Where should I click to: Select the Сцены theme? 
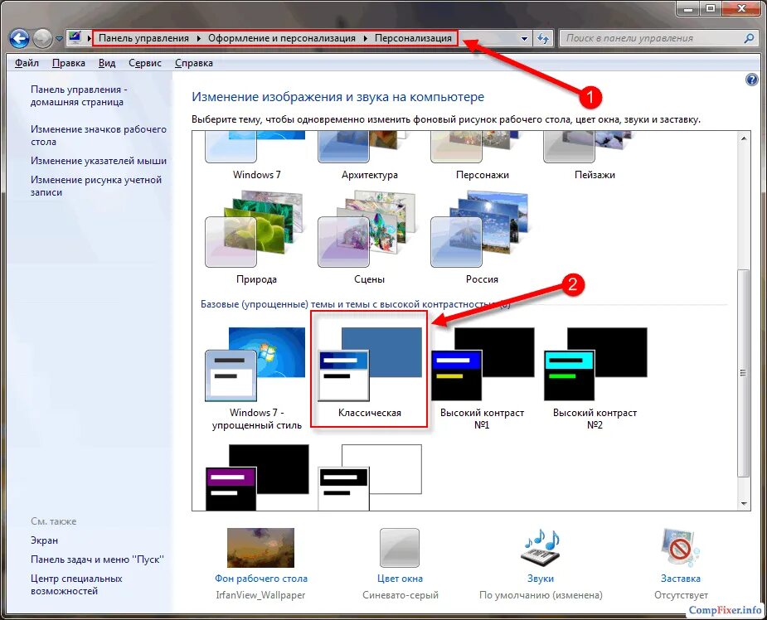point(369,238)
